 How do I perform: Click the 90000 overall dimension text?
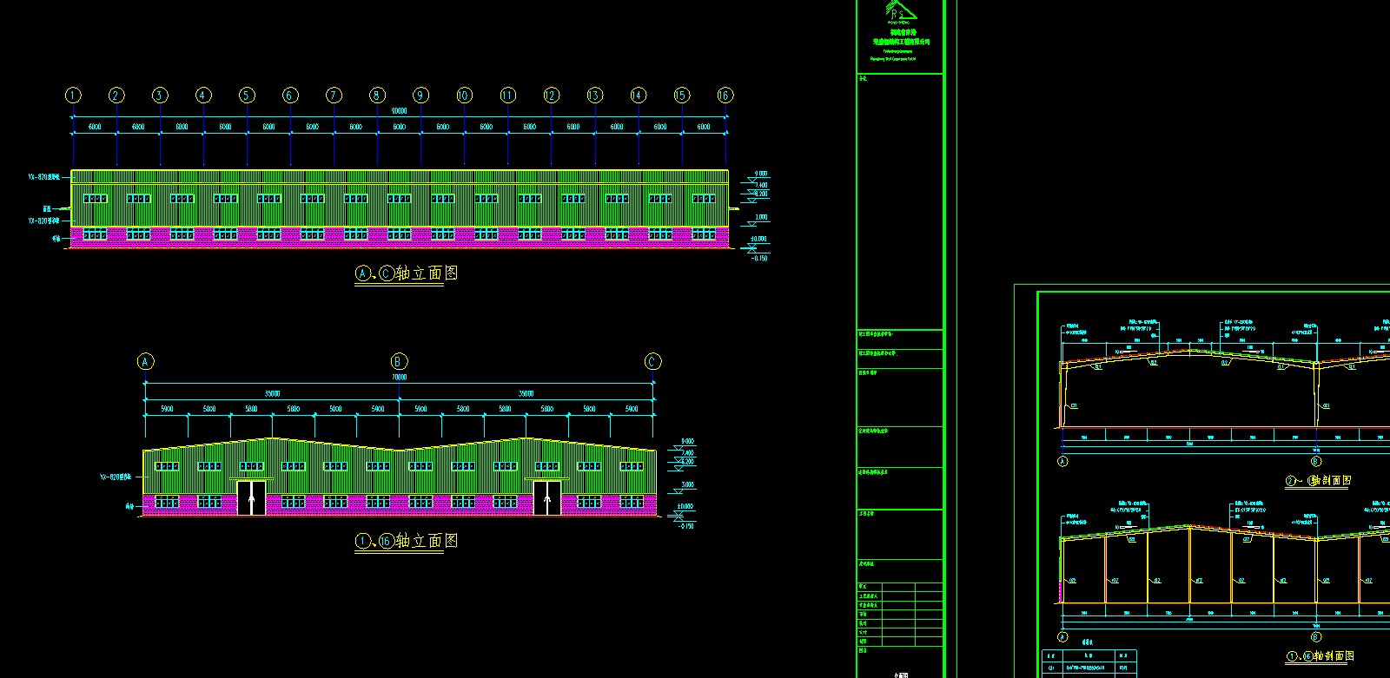(x=399, y=111)
